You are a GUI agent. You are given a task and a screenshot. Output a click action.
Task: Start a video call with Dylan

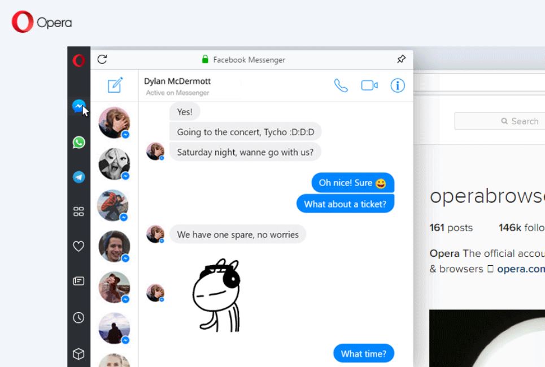369,85
